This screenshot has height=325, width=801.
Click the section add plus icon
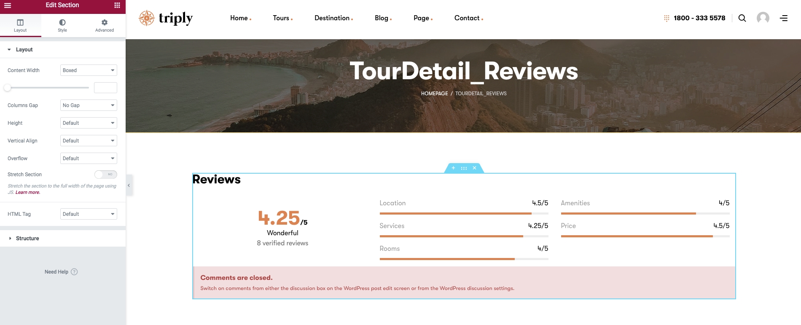click(453, 168)
